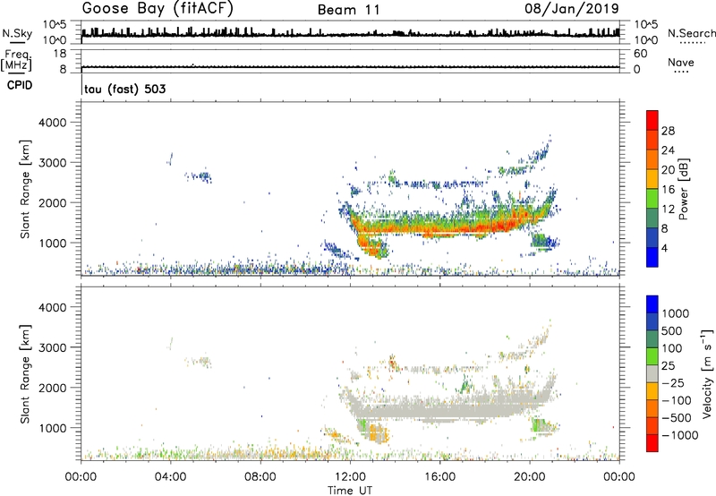The width and height of the screenshot is (716, 496).
Task: Select the '12' tick on the Power colorbar
Action: (668, 210)
